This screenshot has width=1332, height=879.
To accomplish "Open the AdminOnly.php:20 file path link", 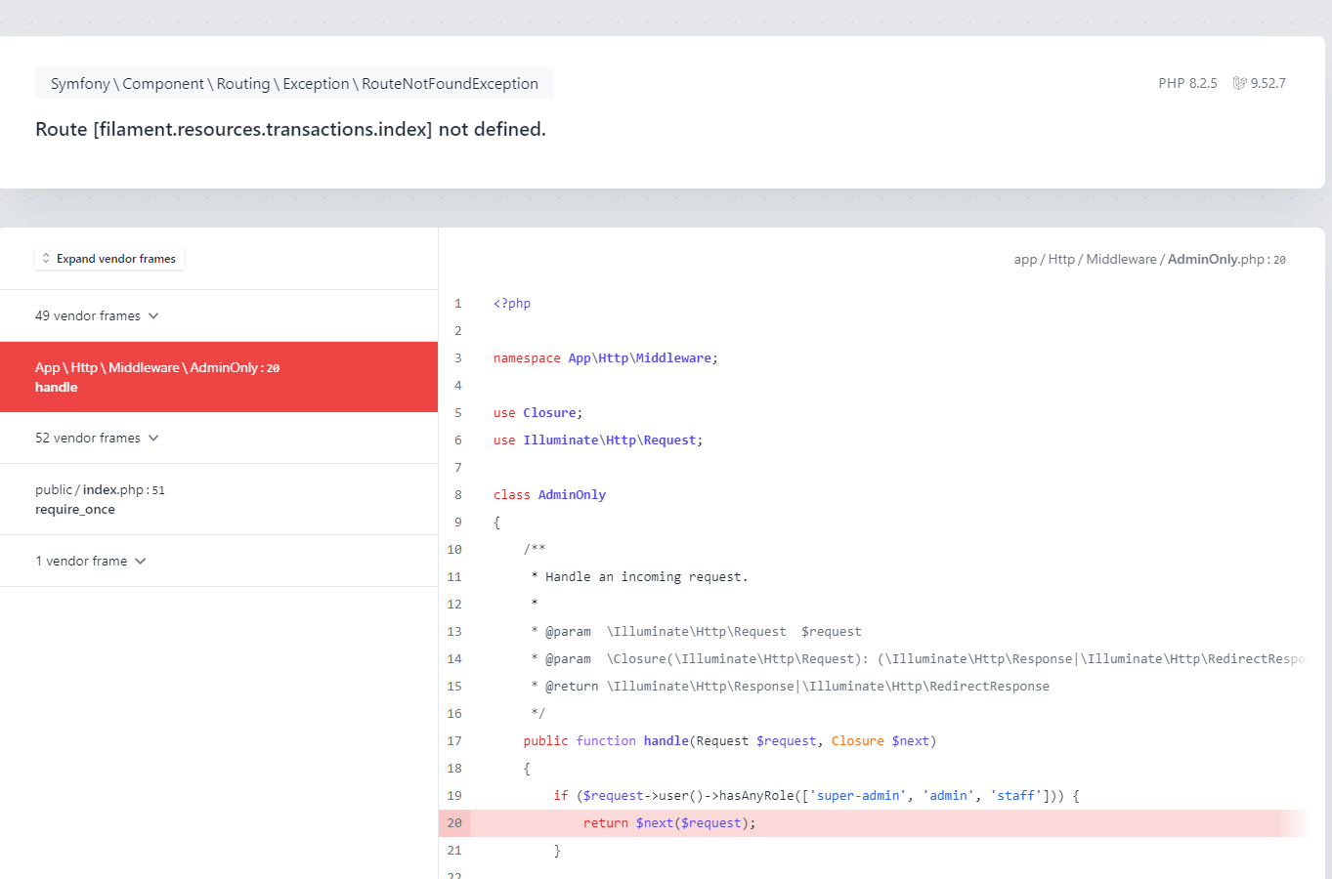I will 1149,259.
